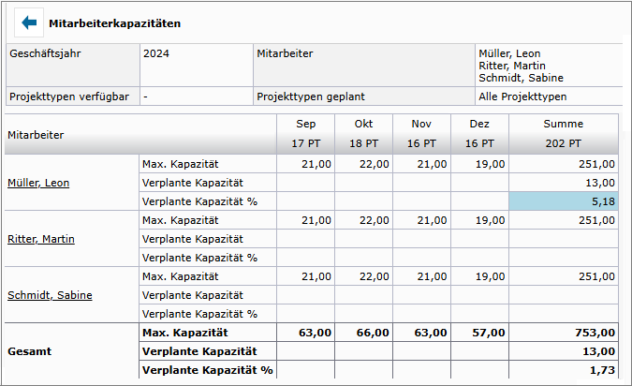Click the blue back arrow icon

29,23
